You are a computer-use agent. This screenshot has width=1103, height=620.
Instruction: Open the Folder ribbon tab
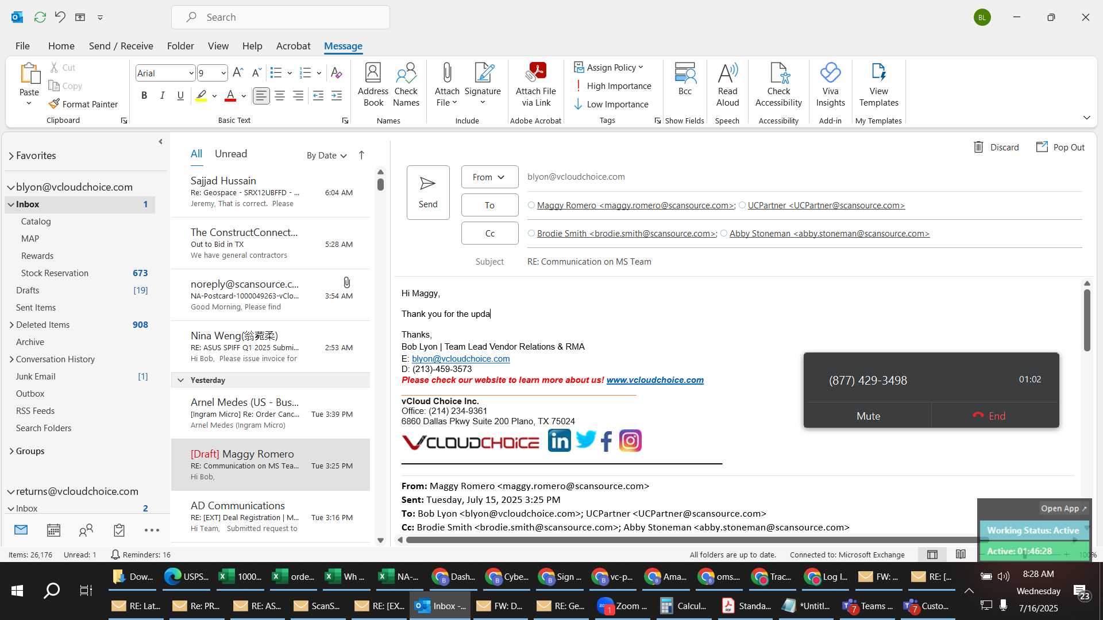pos(180,46)
